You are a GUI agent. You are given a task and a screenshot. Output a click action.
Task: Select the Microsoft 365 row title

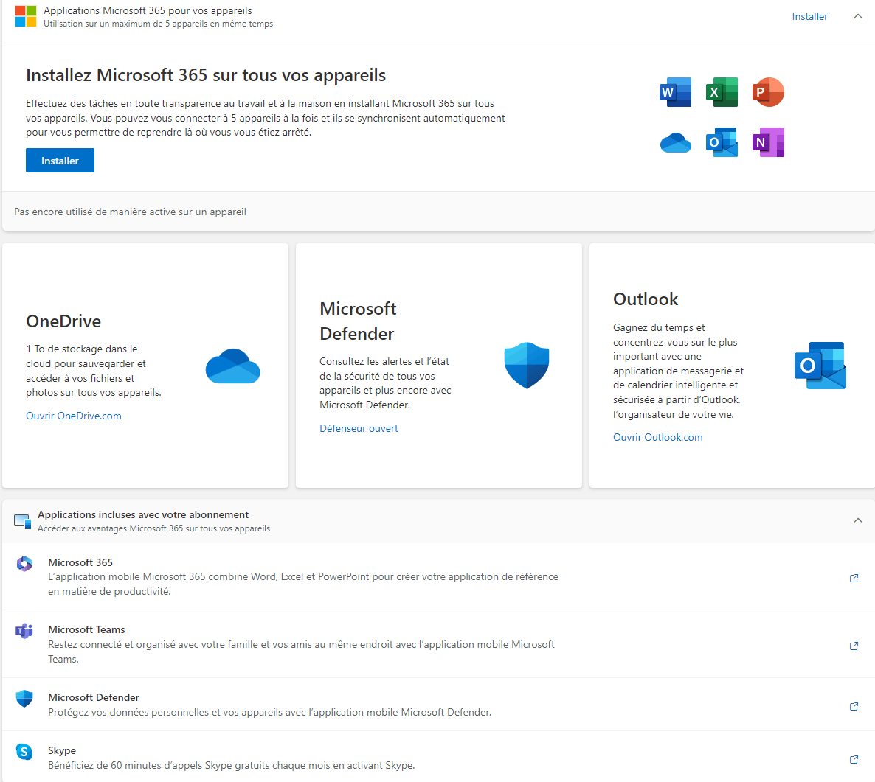pyautogui.click(x=80, y=562)
